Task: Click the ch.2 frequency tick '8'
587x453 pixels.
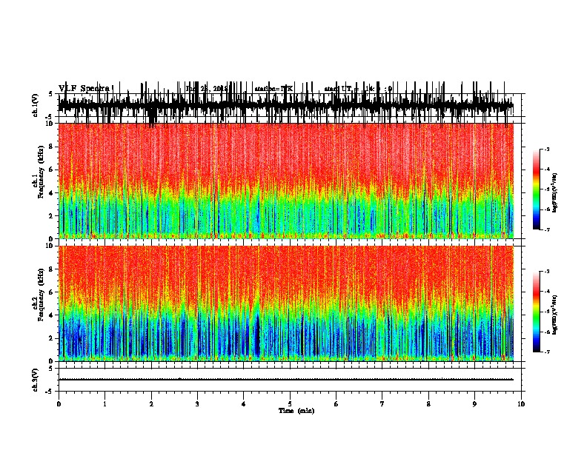Action: [x=52, y=269]
